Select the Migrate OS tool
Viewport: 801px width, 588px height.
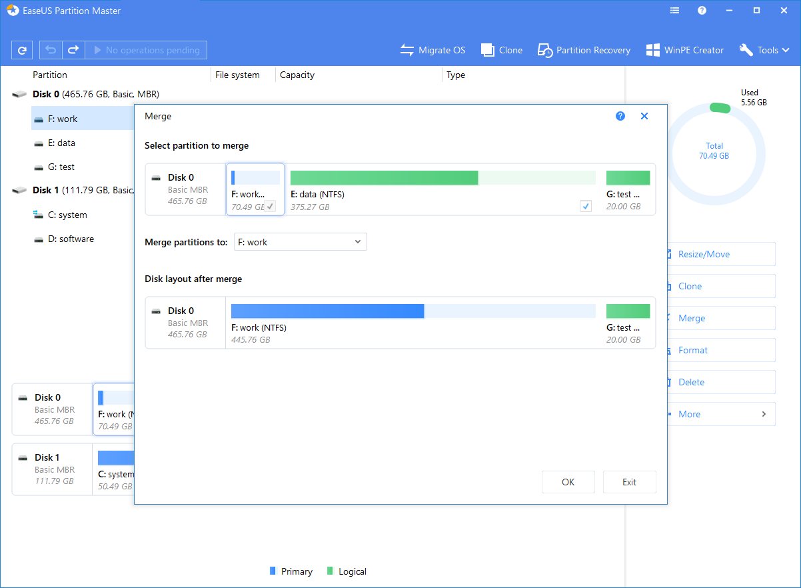pyautogui.click(x=432, y=50)
